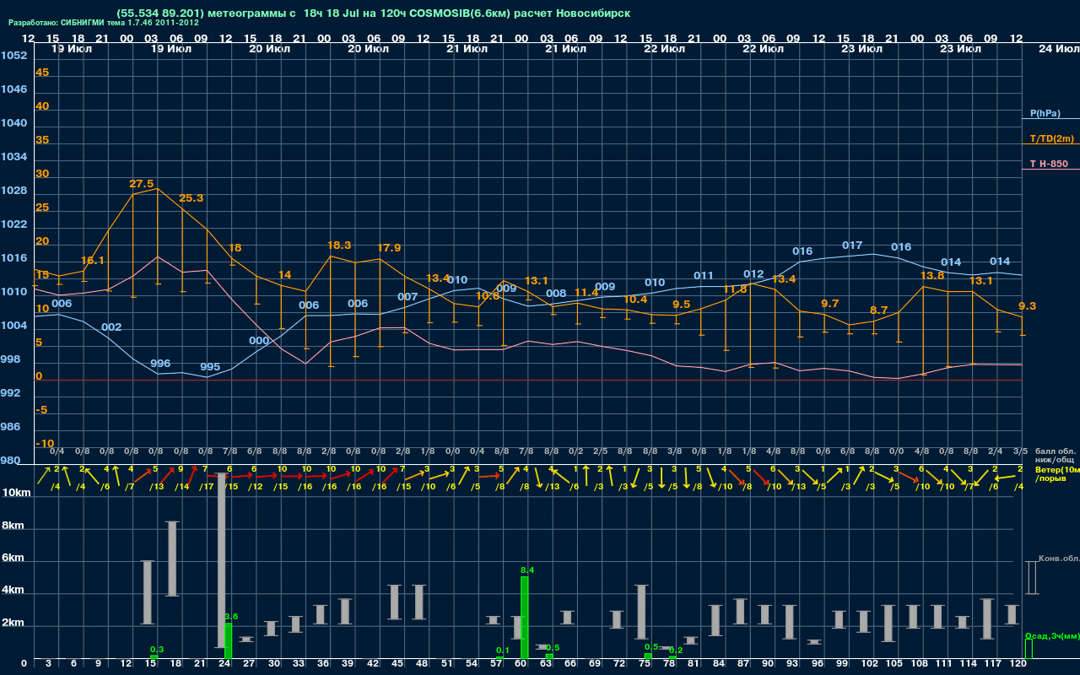The image size is (1080, 675).
Task: Click the 002 pressure label
Action: click(x=111, y=327)
